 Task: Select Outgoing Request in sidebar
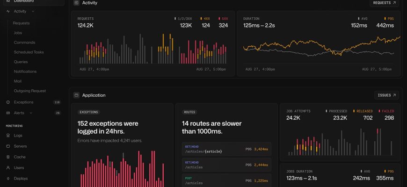(29, 91)
